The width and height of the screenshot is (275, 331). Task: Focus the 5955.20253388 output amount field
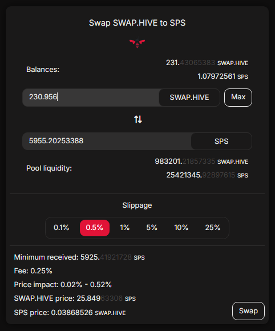(x=107, y=141)
